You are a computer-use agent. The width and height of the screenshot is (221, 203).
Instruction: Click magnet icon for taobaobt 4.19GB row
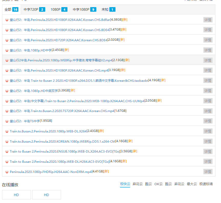click(x=7, y=81)
